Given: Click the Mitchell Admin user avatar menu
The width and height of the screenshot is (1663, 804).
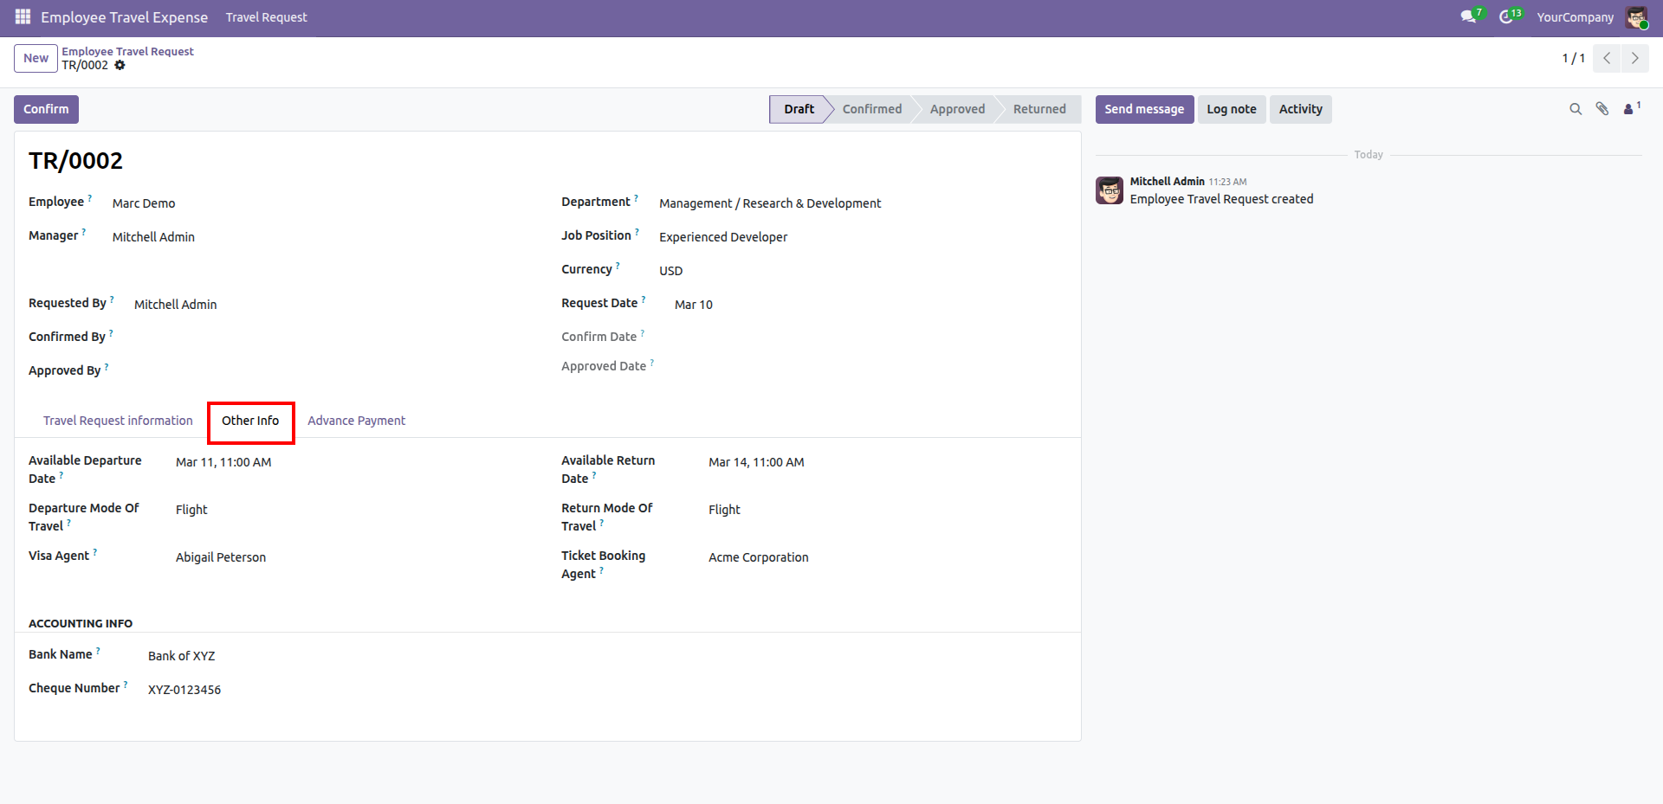Looking at the screenshot, I should 1635,17.
